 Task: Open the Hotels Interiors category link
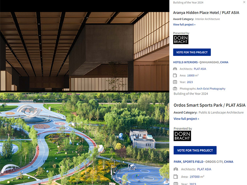[x=185, y=62]
